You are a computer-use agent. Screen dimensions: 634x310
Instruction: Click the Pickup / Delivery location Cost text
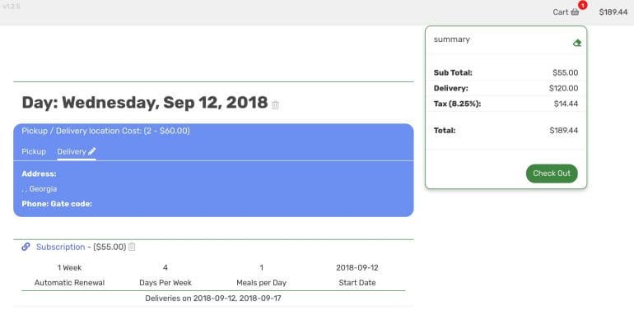(x=105, y=132)
